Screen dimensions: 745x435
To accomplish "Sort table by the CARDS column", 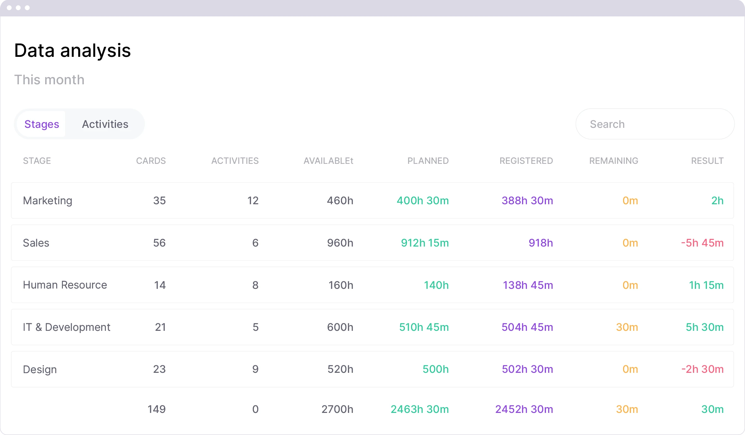I will pyautogui.click(x=151, y=161).
